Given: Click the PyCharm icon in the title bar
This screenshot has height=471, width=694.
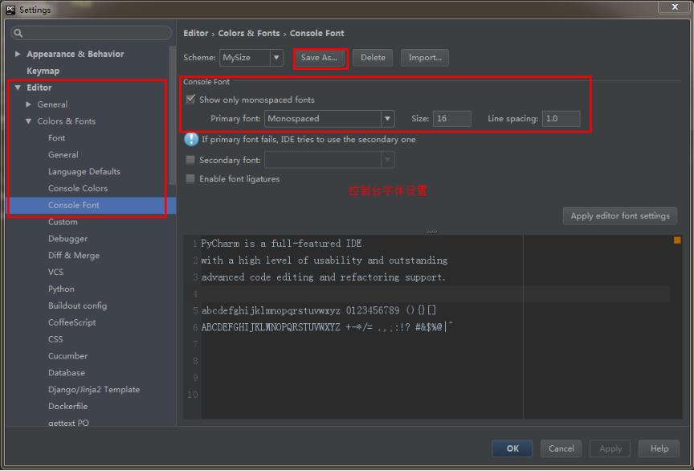Looking at the screenshot, I should tap(10, 10).
